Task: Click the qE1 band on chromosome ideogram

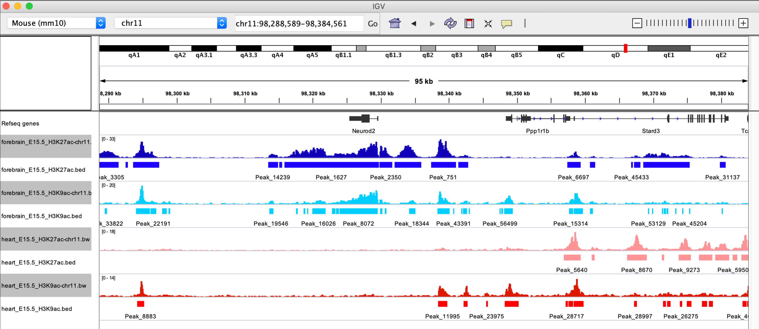Action: click(x=668, y=48)
